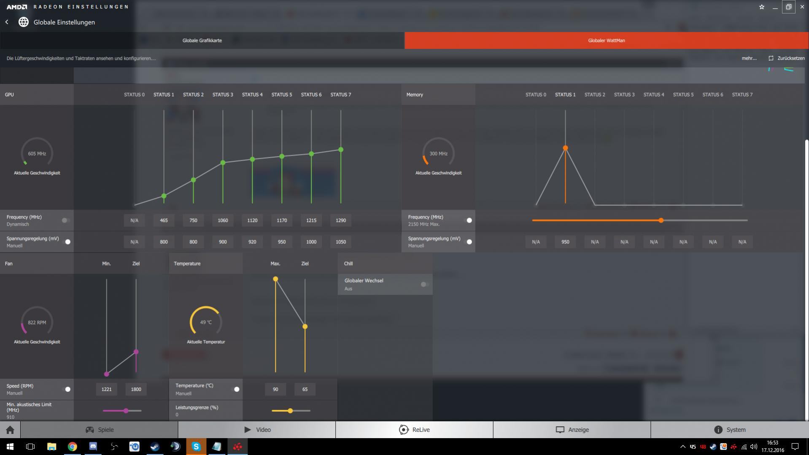
Task: Open notification center icon
Action: 795,447
